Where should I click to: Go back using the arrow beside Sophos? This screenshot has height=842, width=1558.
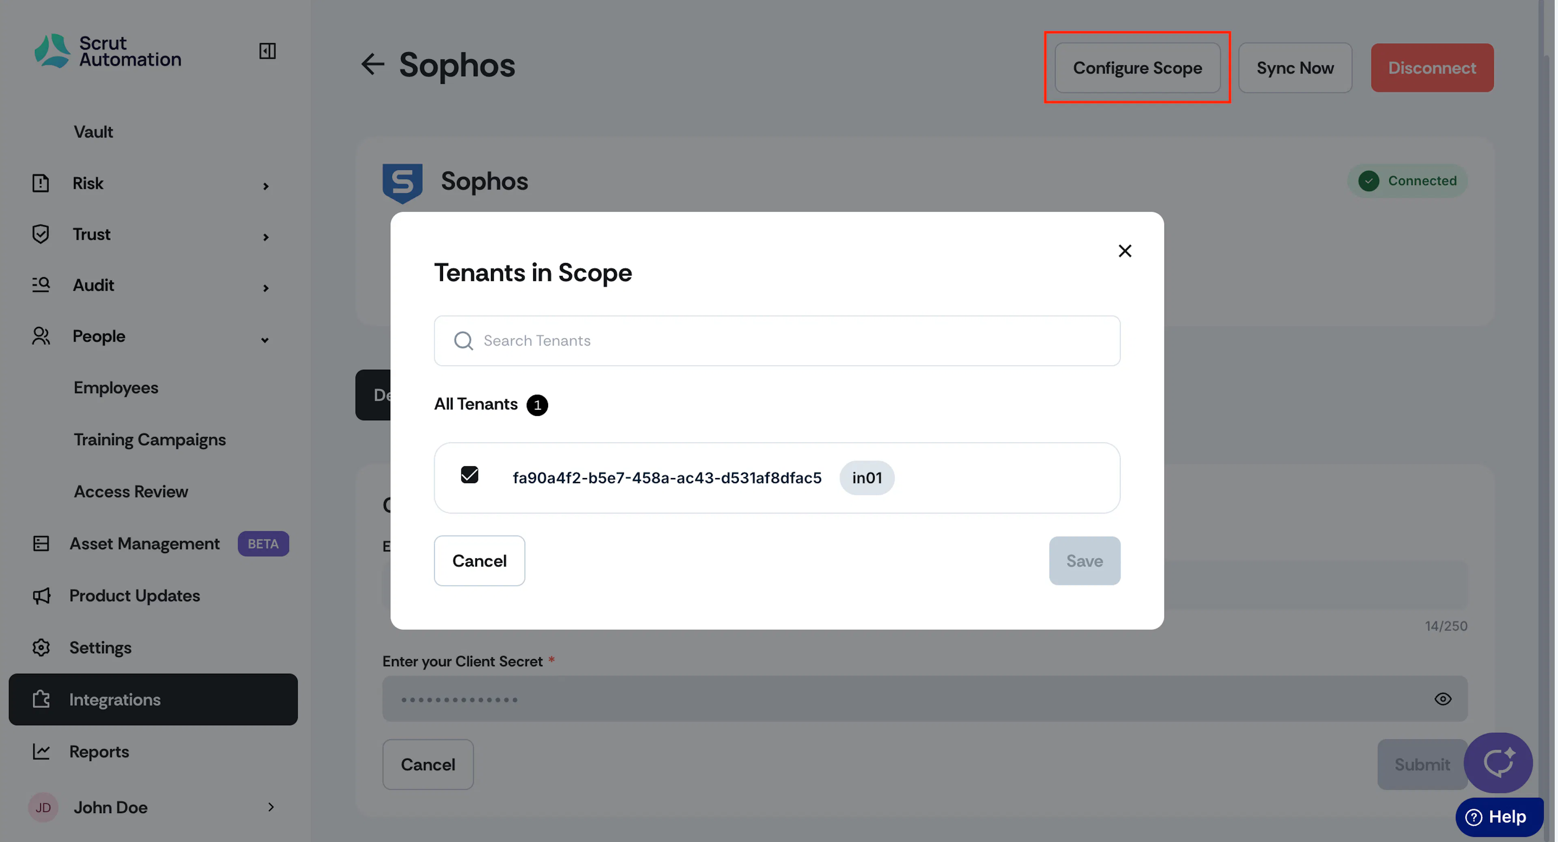coord(372,64)
